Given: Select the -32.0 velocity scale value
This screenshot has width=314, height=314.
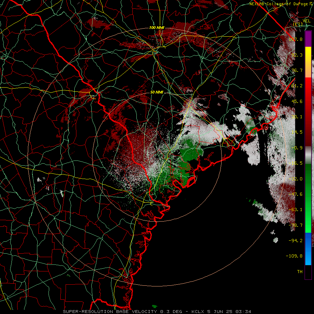Looking at the screenshot, I should tap(296, 179).
